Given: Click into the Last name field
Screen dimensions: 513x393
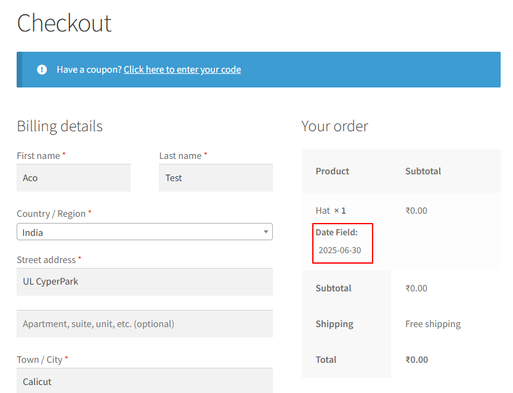Looking at the screenshot, I should tap(216, 178).
